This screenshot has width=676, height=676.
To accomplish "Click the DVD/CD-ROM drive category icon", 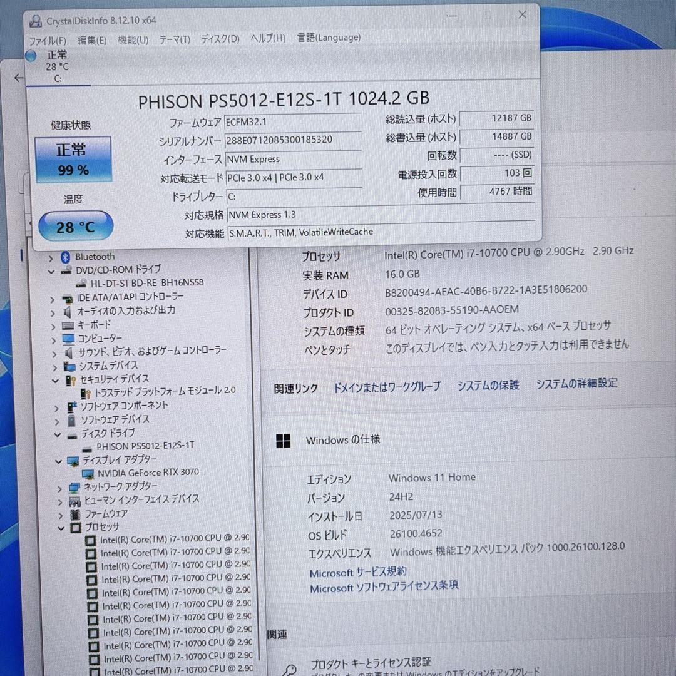I will point(66,270).
